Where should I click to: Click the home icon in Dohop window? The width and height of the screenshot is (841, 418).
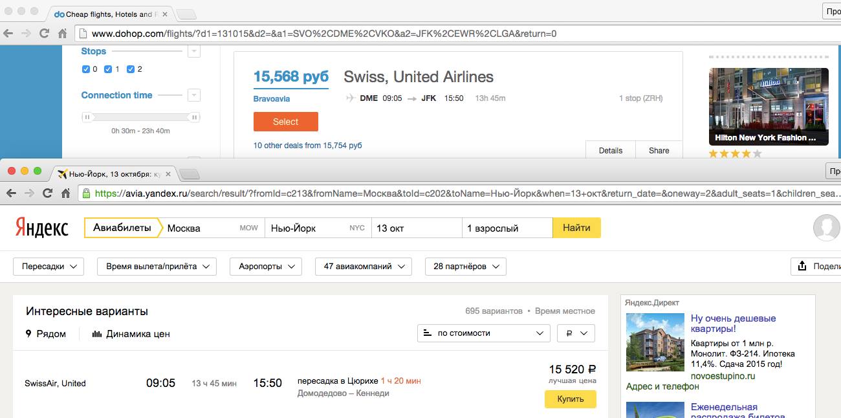pyautogui.click(x=62, y=34)
